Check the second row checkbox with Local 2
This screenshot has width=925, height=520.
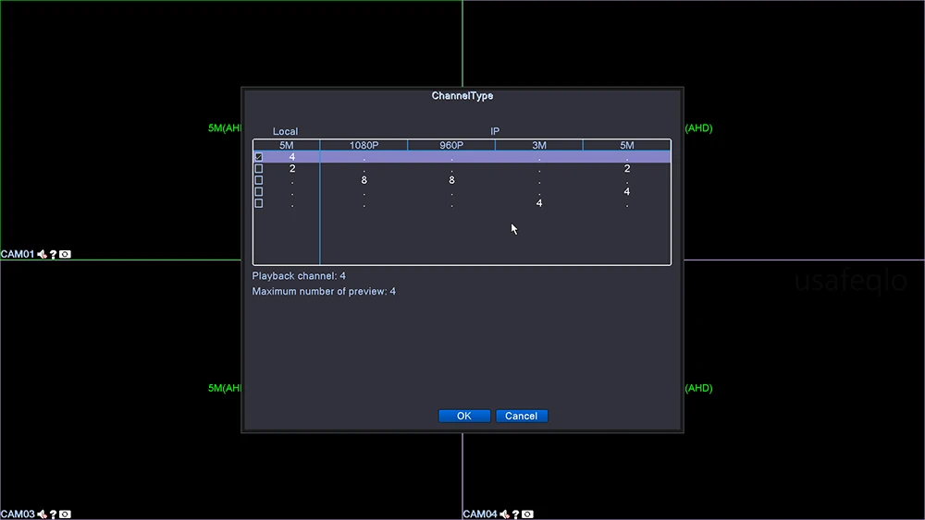[x=258, y=168]
